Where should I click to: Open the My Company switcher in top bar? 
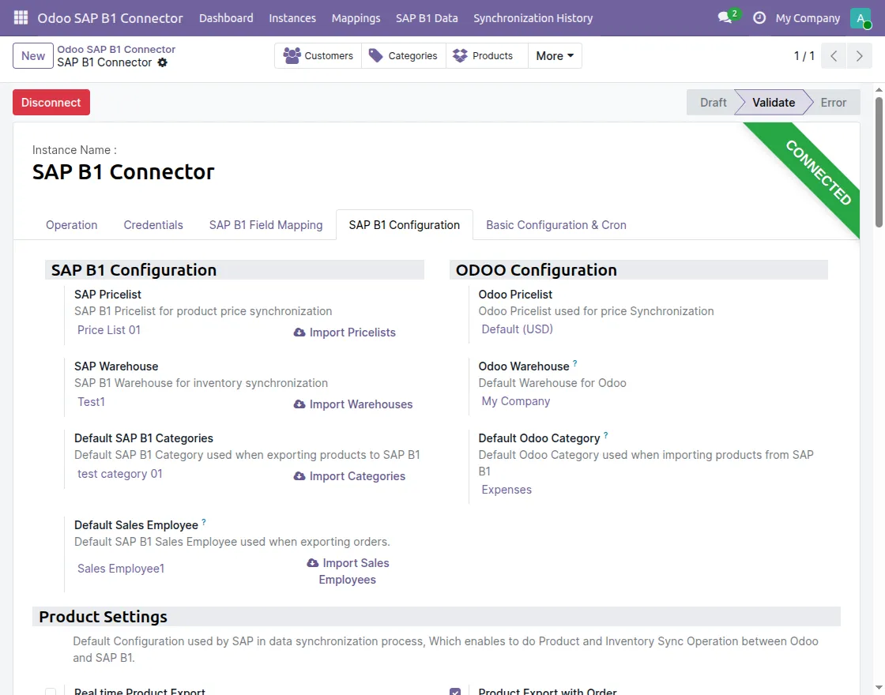coord(808,18)
